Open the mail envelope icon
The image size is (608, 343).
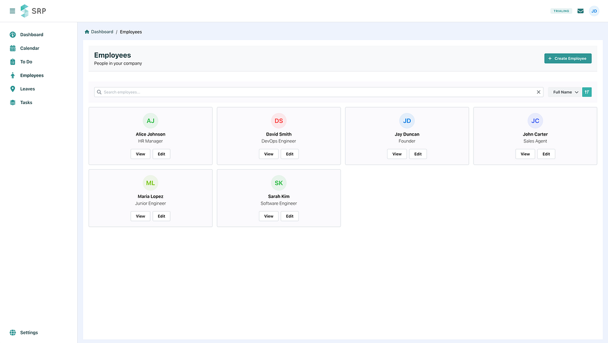pos(581,11)
